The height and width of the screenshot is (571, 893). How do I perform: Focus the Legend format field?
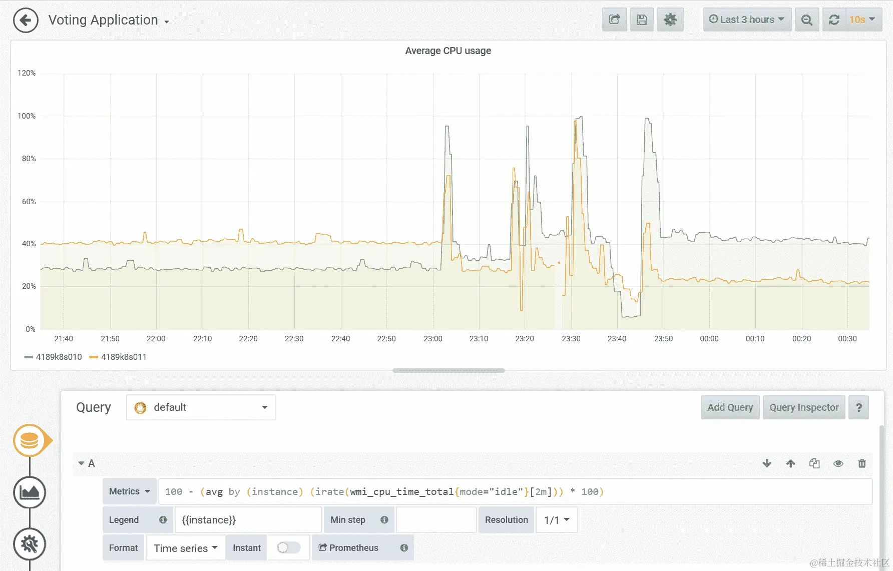(x=248, y=520)
